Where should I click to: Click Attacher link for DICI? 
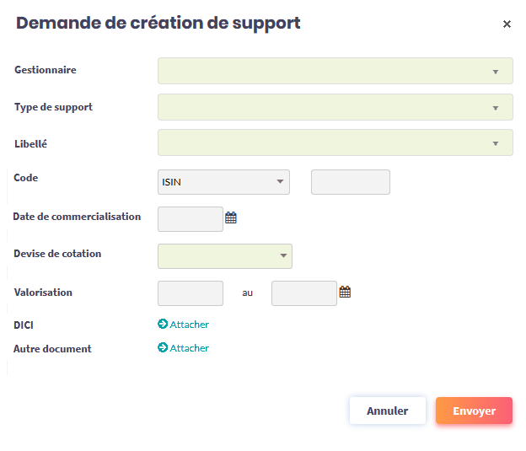(190, 325)
